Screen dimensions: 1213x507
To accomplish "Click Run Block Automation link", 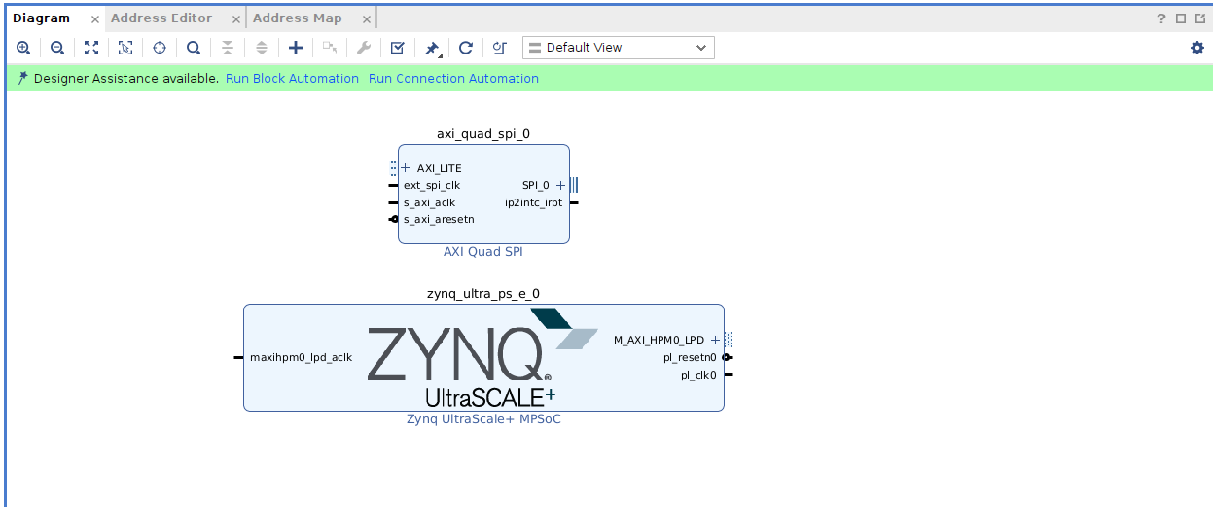I will (x=292, y=78).
